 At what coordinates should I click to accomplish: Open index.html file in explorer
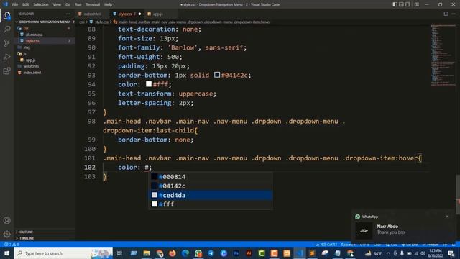tap(44, 73)
